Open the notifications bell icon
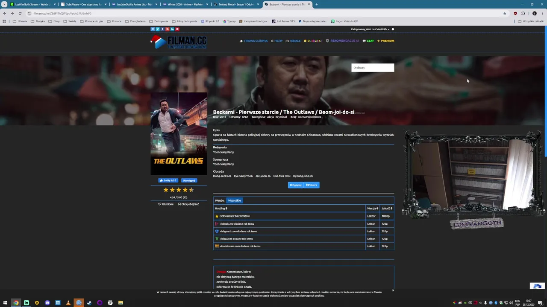 [x=393, y=29]
